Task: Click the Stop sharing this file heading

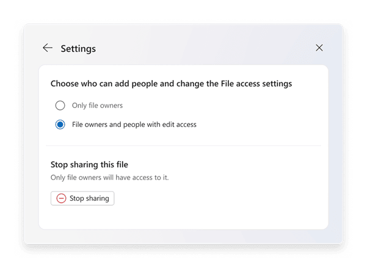Action: (x=89, y=165)
